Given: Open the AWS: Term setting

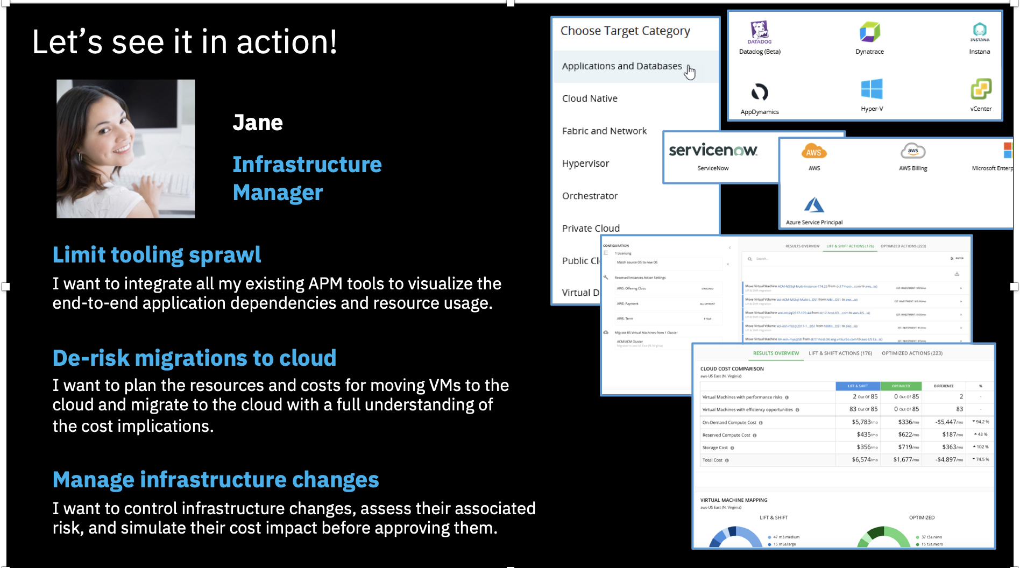Looking at the screenshot, I should (668, 319).
